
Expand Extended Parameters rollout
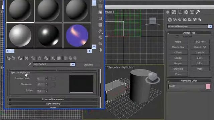tap(53, 99)
